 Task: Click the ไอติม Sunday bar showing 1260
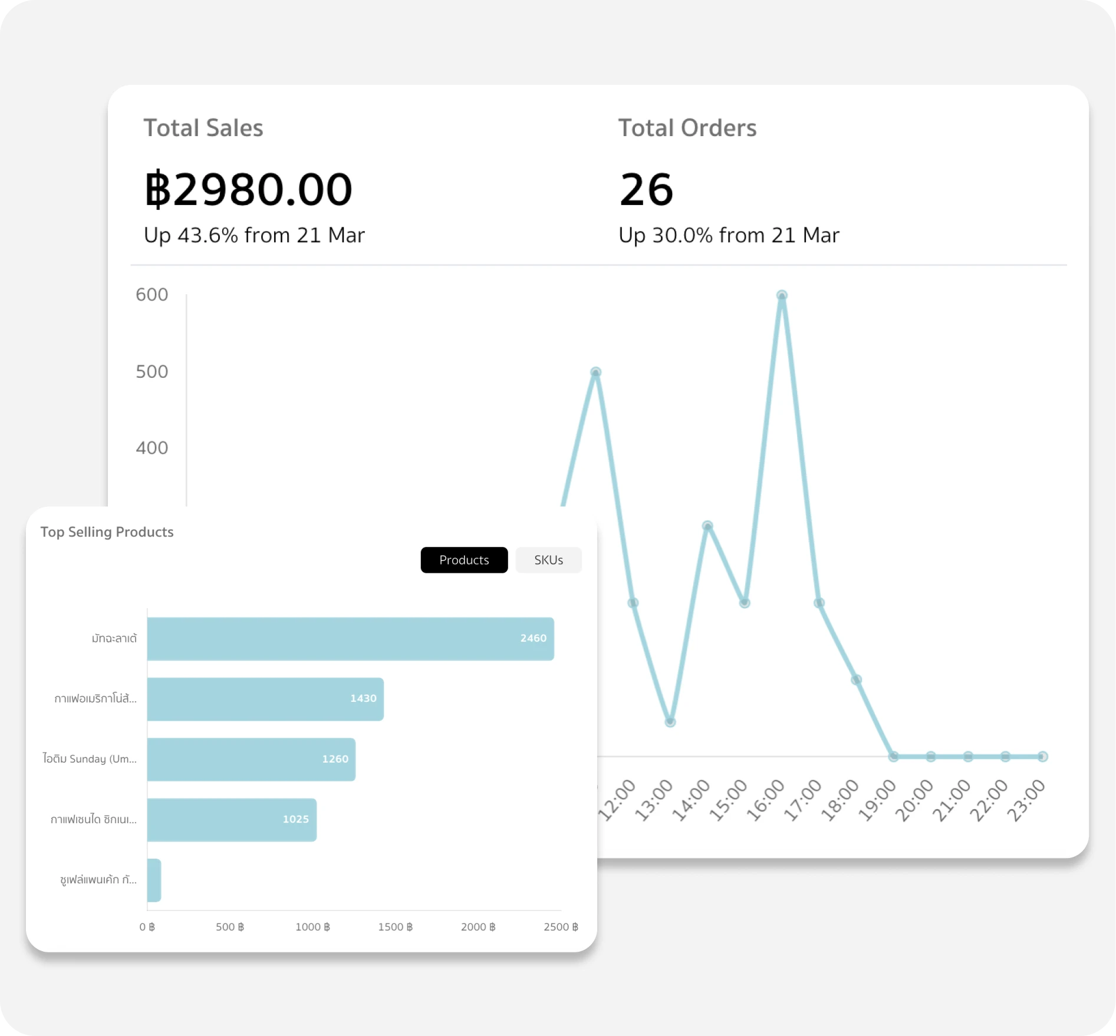[251, 760]
